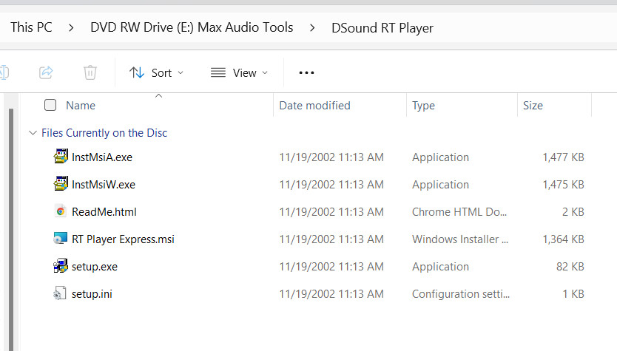This screenshot has height=351, width=617.
Task: Click the 2 KB size value
Action: 573,212
